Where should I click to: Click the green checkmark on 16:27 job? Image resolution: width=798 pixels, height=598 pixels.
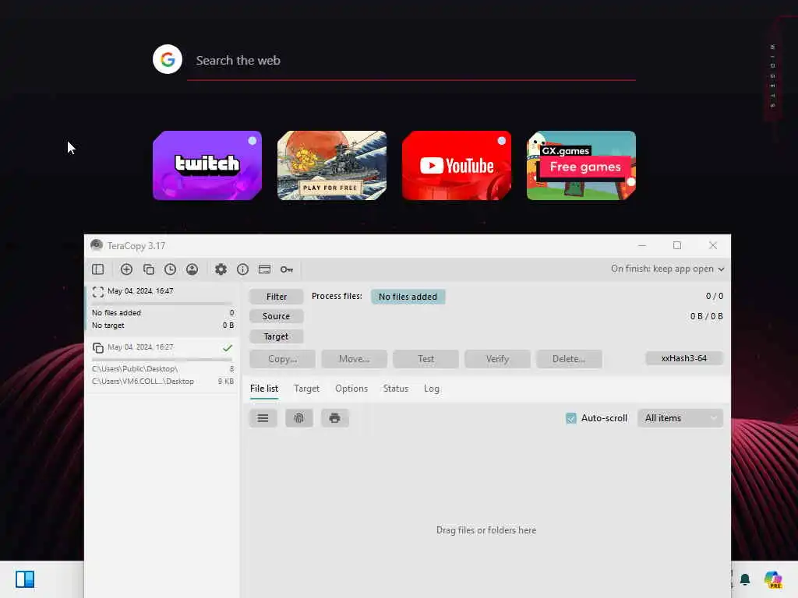228,348
